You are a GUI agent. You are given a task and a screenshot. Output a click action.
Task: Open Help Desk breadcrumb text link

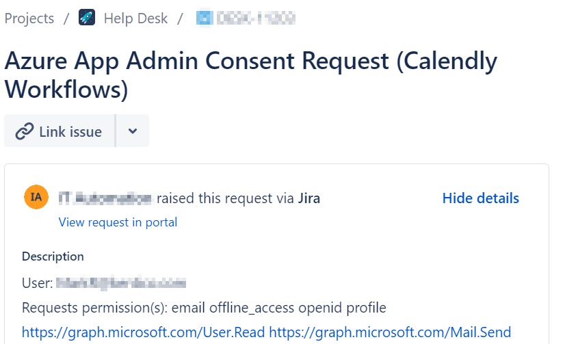pyautogui.click(x=135, y=18)
